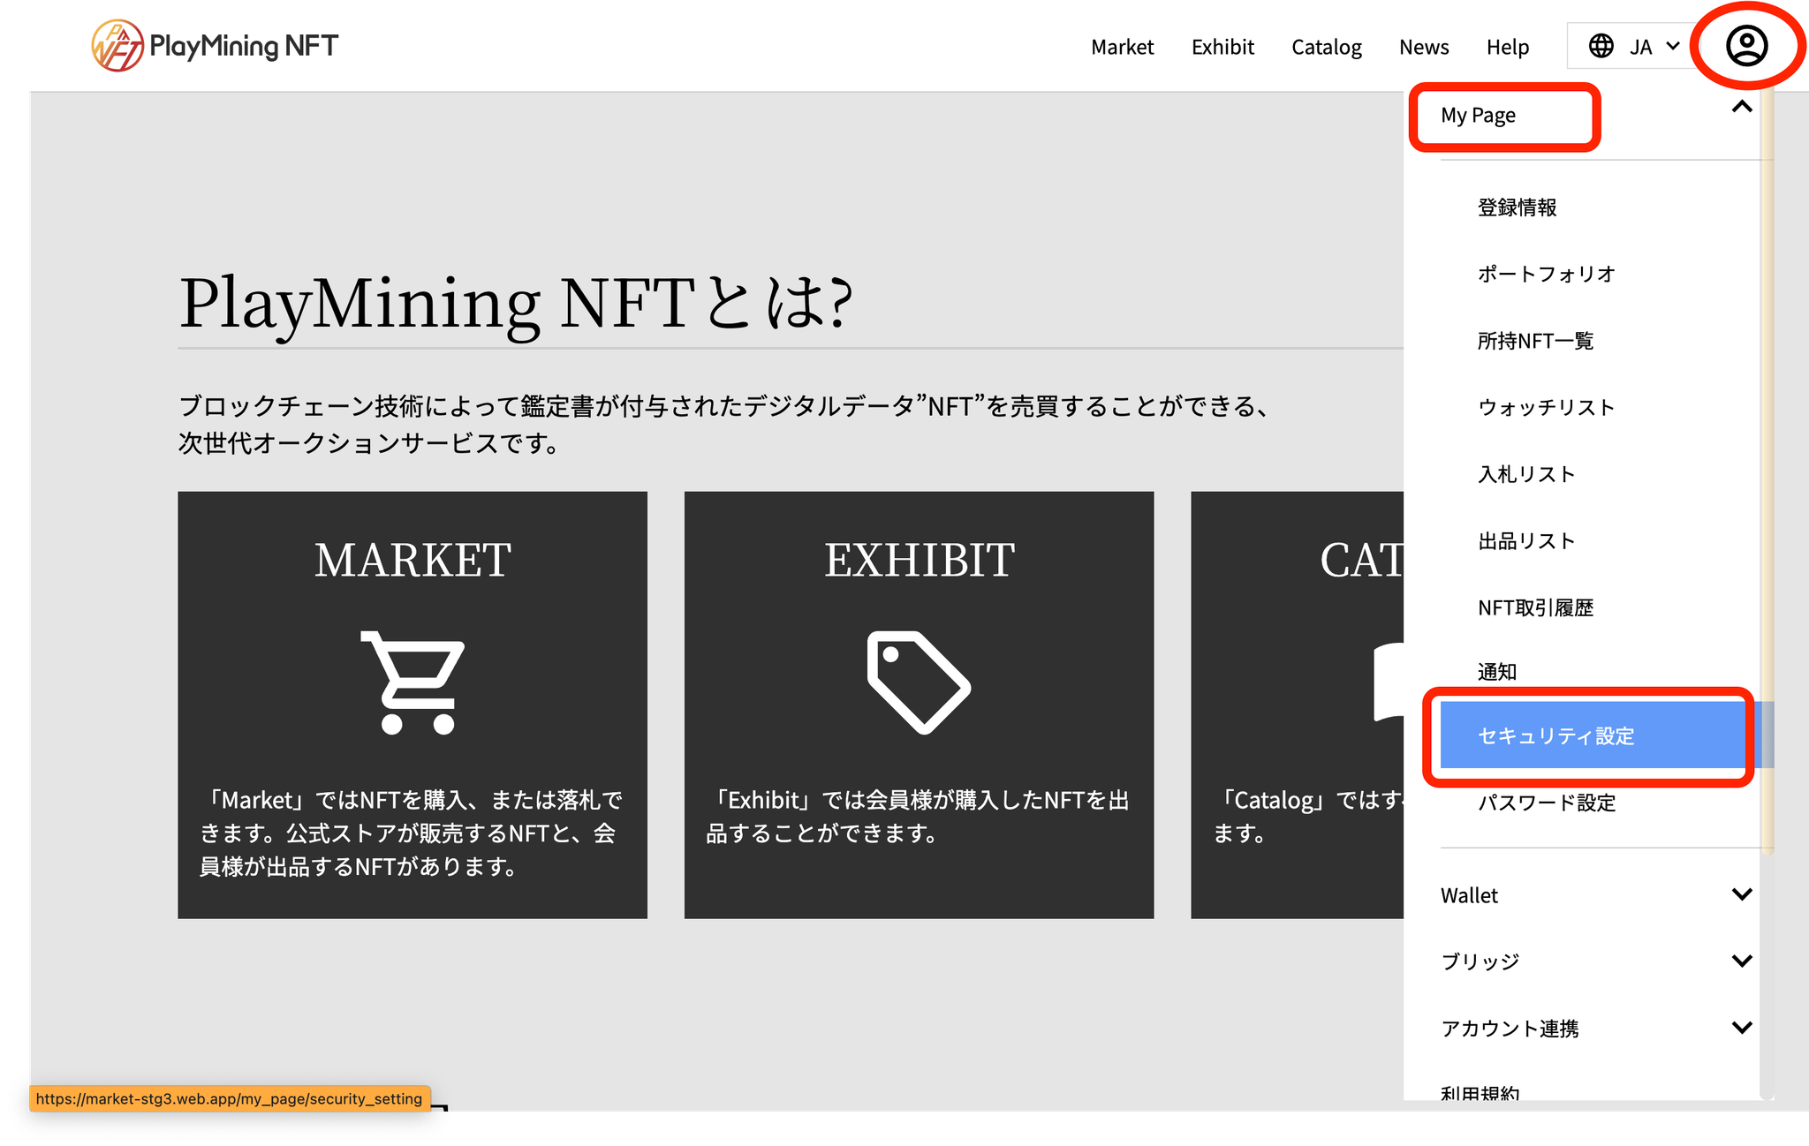Click text 次世代オークションサービスです。
This screenshot has width=1809, height=1146.
click(370, 442)
